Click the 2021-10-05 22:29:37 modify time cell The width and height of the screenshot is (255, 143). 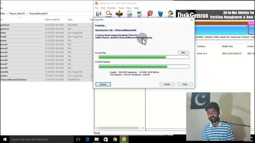pyautogui.click(x=232, y=54)
